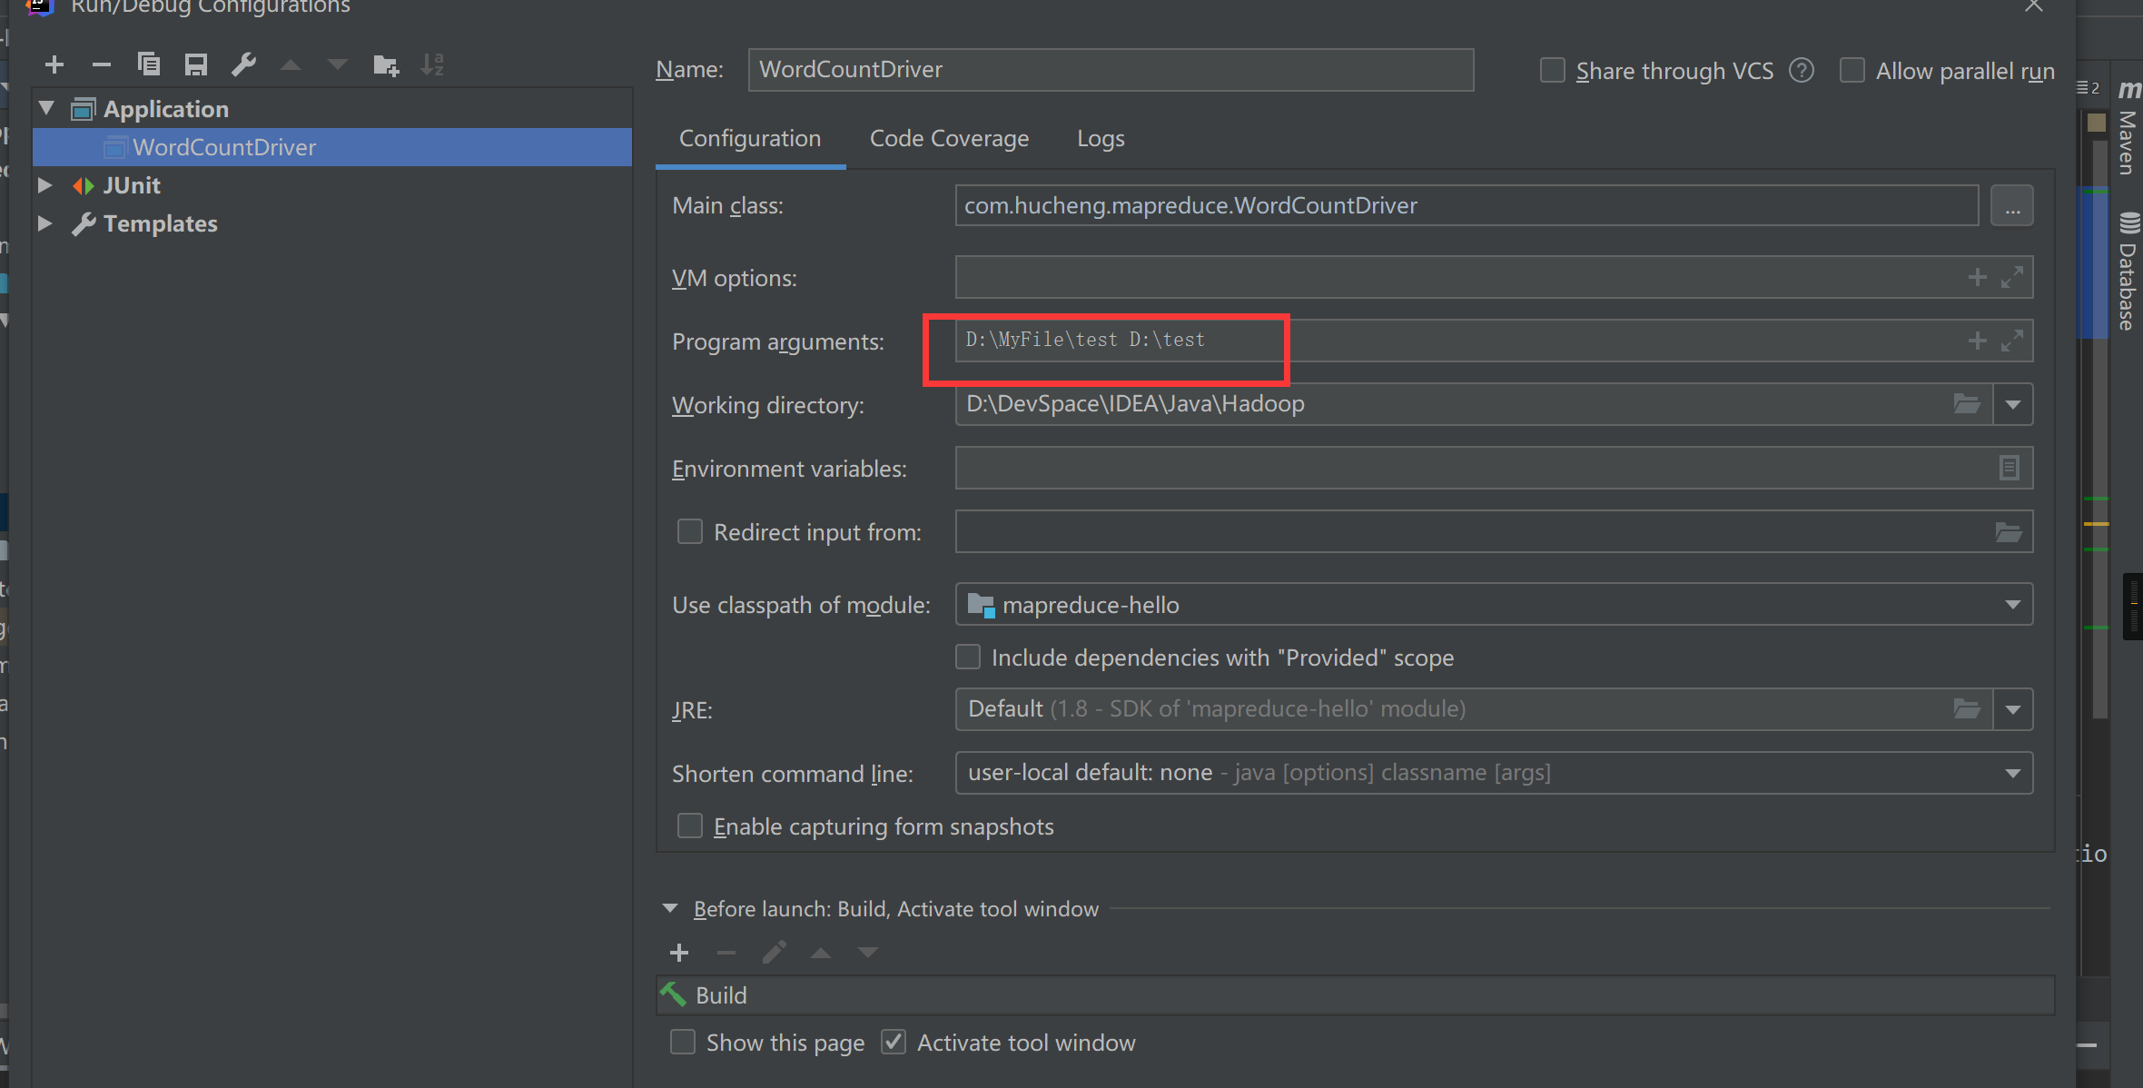Move Before launch task down
2143x1088 pixels.
pyautogui.click(x=868, y=953)
